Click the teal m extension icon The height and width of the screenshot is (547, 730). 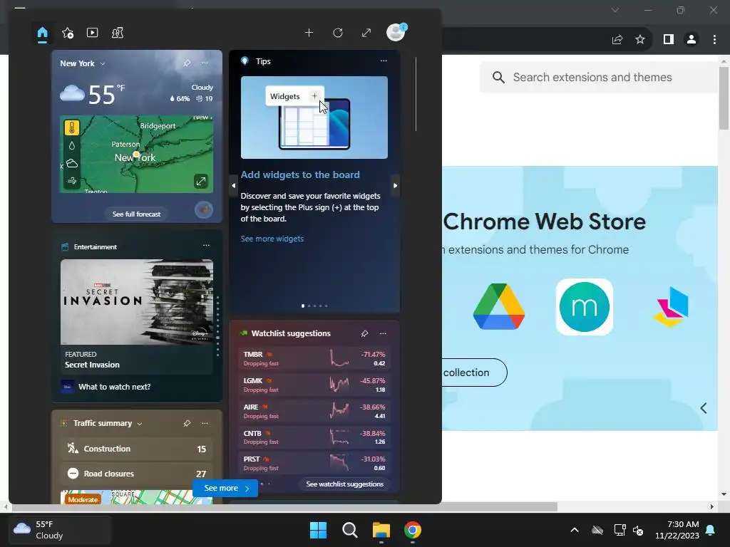point(585,307)
